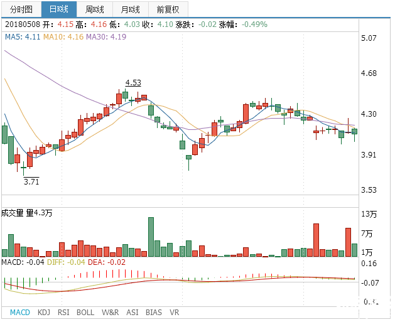This screenshot has height=322, width=395.
Task: Open the ASI indicator
Action: pos(133,313)
